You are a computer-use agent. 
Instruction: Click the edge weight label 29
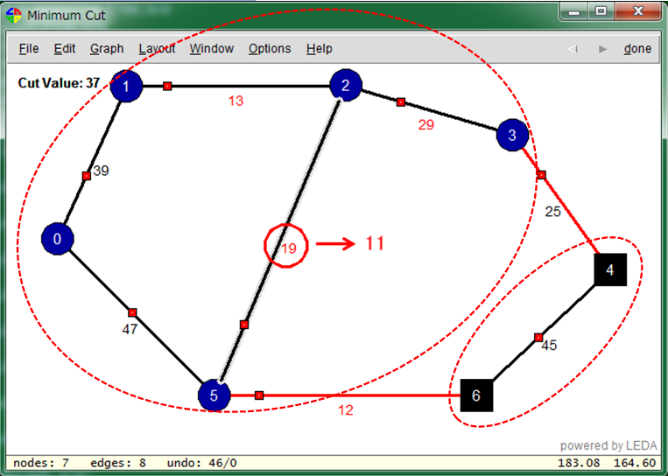426,125
